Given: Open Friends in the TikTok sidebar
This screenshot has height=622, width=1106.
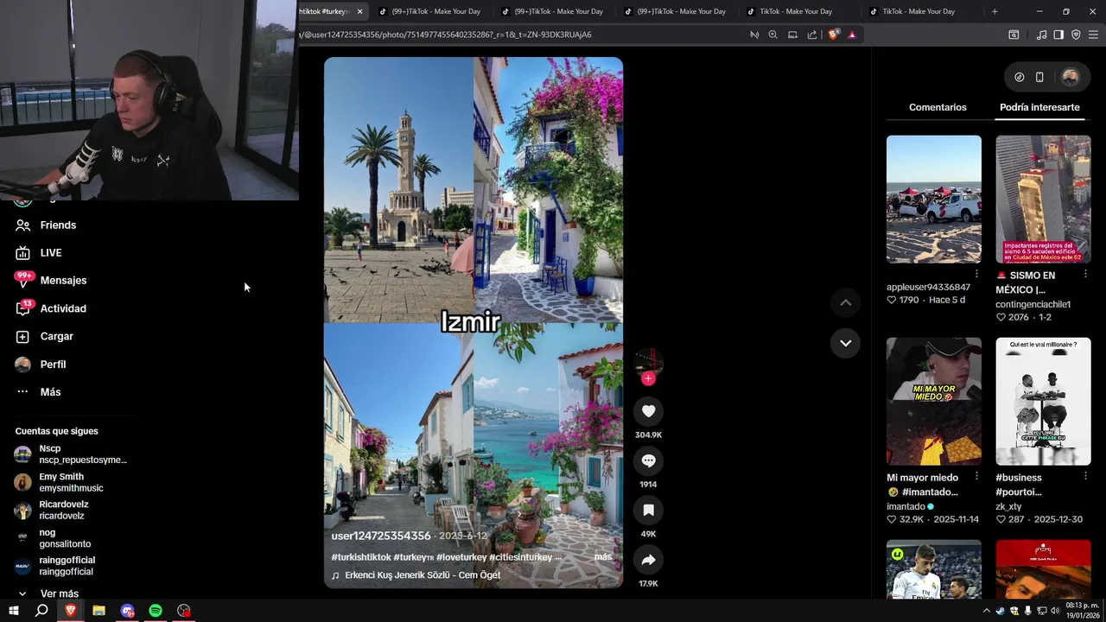Looking at the screenshot, I should pos(58,225).
